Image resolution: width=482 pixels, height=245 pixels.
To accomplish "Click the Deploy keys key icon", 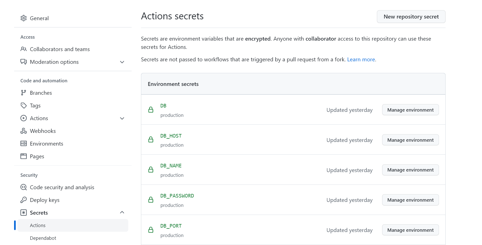I will pos(24,200).
